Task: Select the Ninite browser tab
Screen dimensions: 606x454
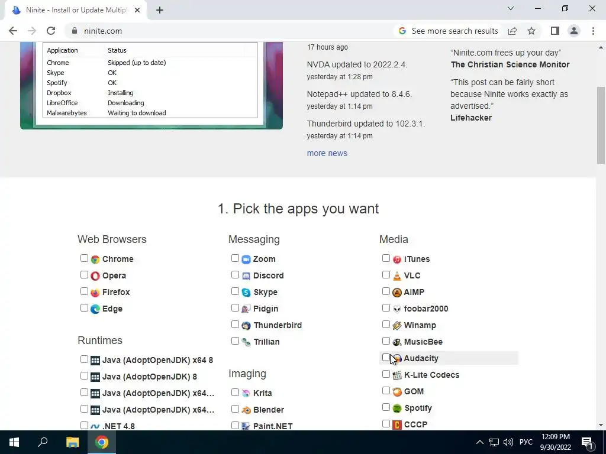Action: [76, 11]
